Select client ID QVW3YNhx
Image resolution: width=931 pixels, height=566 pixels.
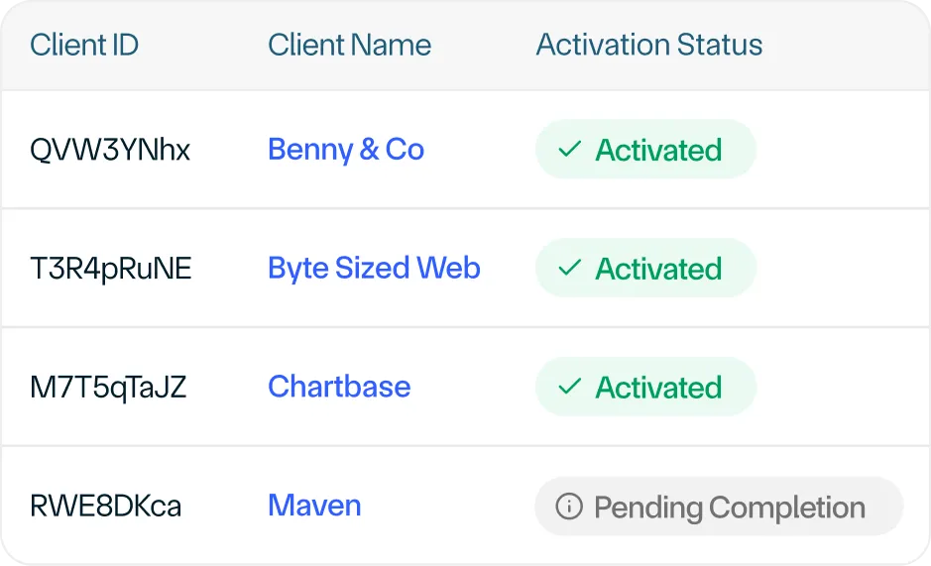point(110,150)
